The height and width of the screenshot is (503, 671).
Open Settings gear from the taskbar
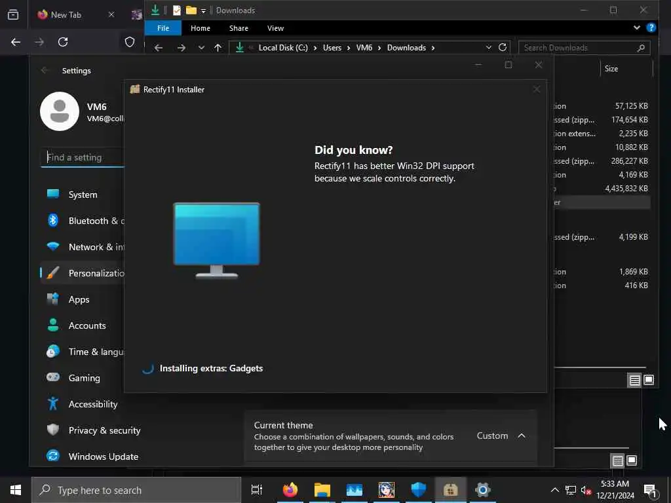pos(482,490)
